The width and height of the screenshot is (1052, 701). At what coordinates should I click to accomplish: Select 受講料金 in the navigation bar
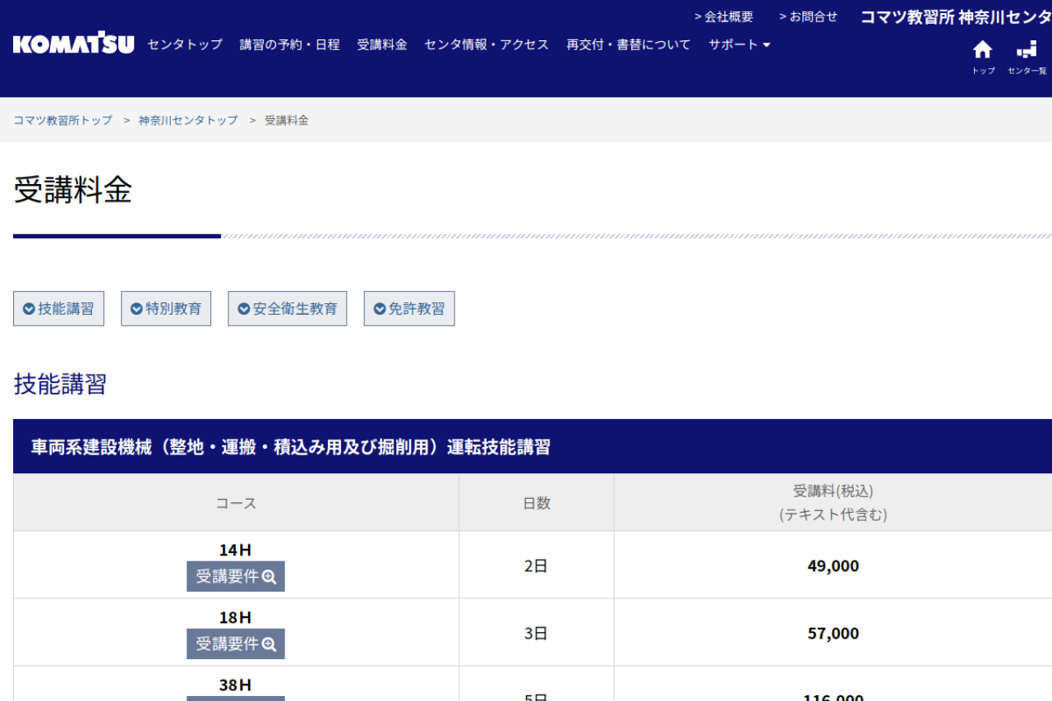382,44
